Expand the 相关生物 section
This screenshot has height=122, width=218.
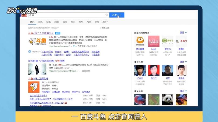[184, 91]
